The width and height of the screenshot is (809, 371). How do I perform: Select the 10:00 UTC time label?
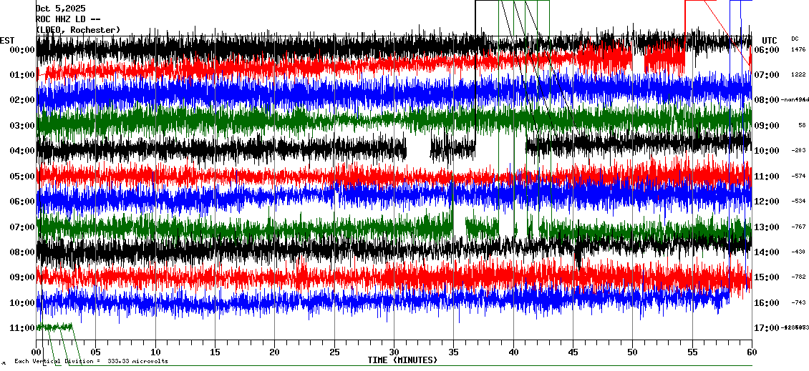[767, 151]
